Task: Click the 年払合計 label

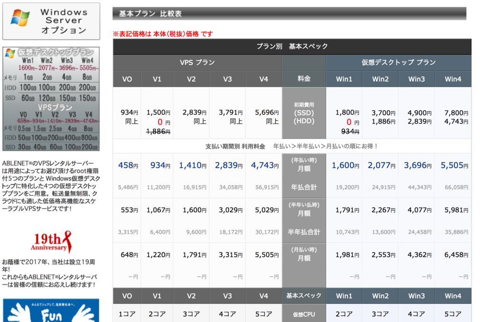Action: [x=304, y=188]
